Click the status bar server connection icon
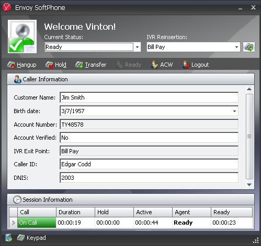This screenshot has height=246, width=261. coord(8,238)
